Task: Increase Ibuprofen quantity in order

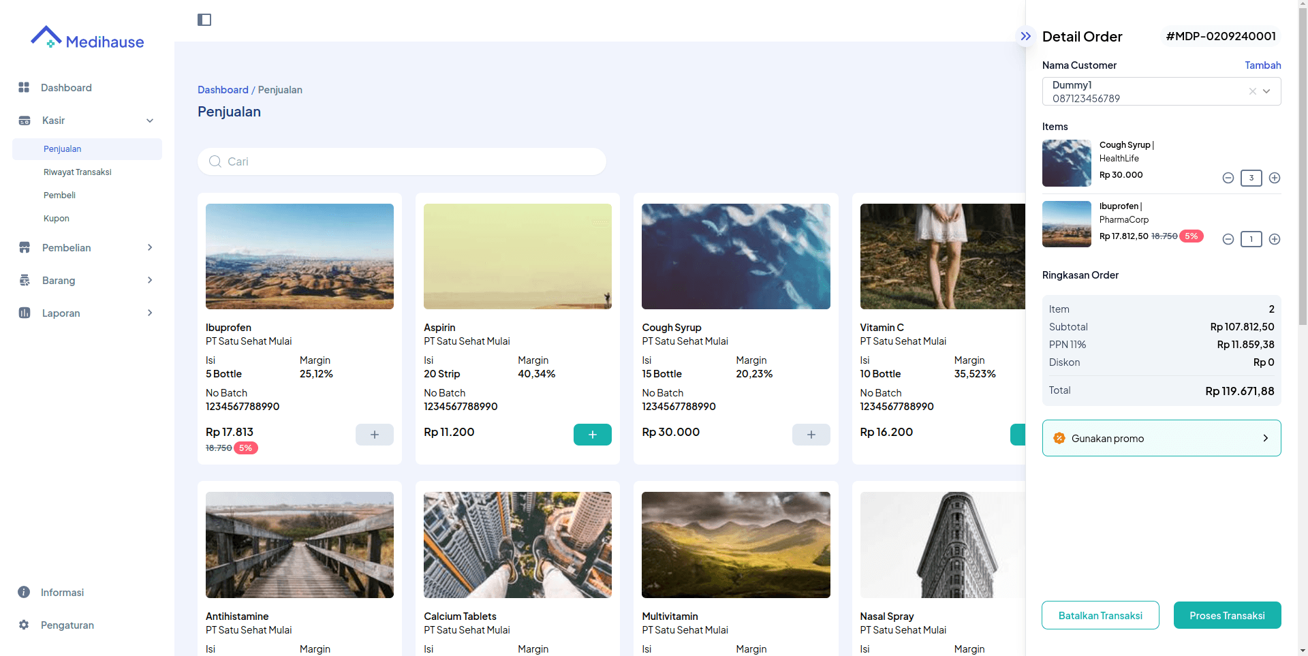Action: [1275, 239]
